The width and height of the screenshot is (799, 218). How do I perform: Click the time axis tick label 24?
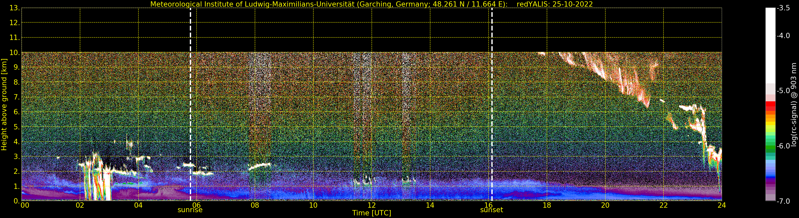722,205
